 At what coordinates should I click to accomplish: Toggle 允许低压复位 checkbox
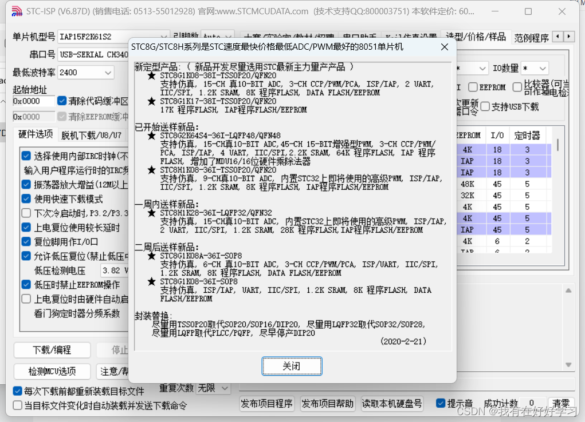pyautogui.click(x=26, y=256)
